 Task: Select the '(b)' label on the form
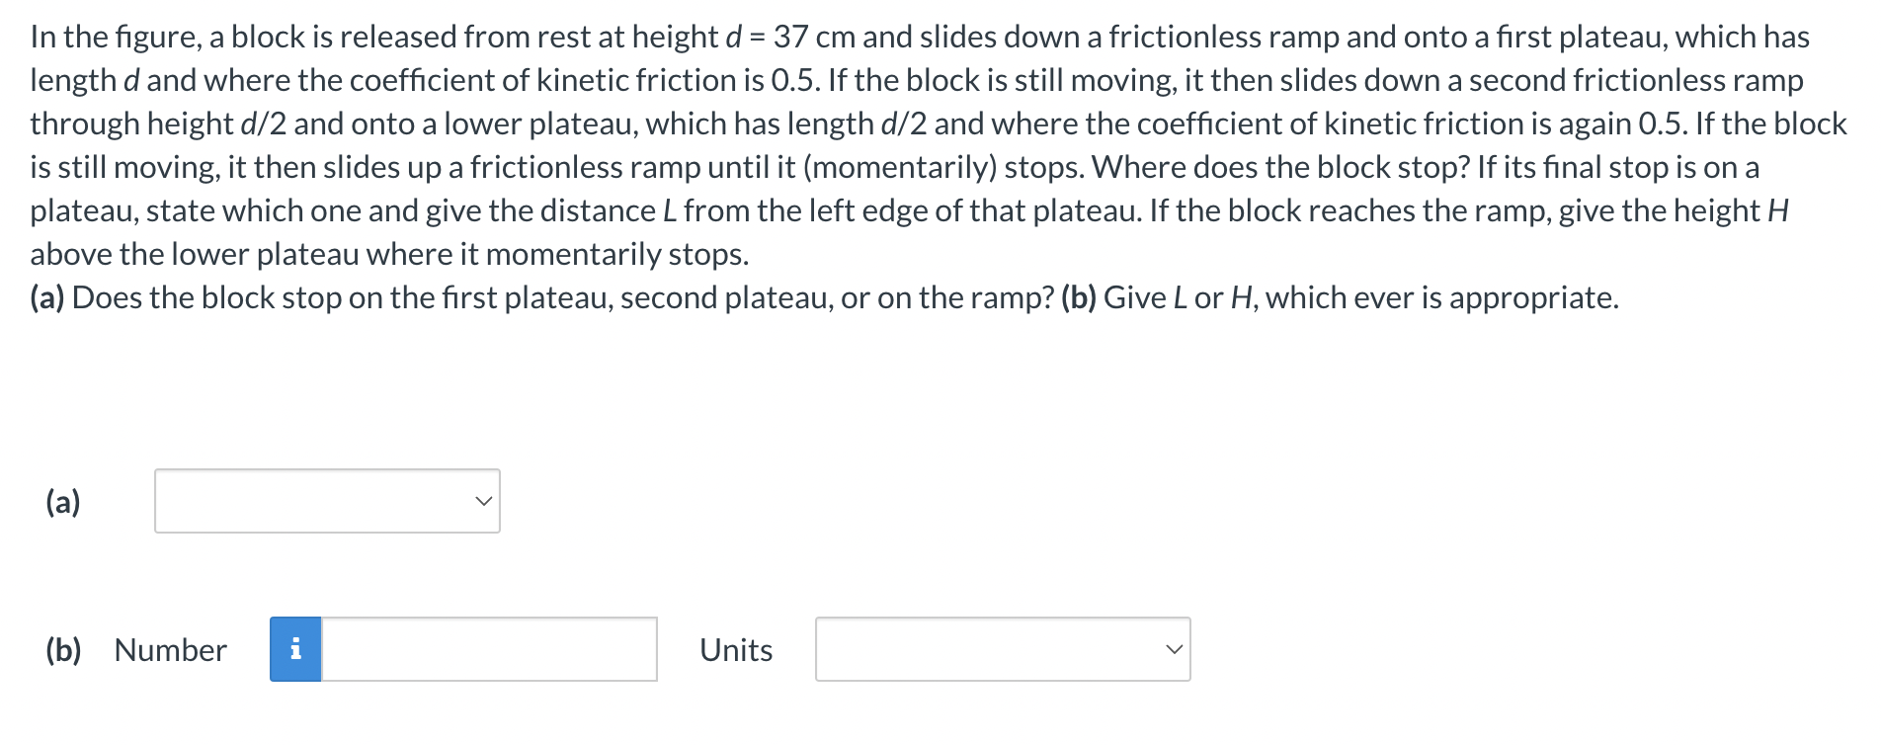click(x=62, y=649)
